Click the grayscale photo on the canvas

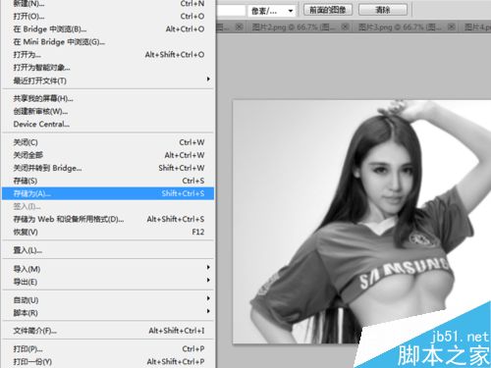(x=361, y=222)
